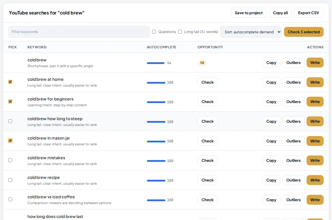Write for 'cold brew how long to steep'
Viewport: 332px width, 220px height.
click(x=315, y=122)
